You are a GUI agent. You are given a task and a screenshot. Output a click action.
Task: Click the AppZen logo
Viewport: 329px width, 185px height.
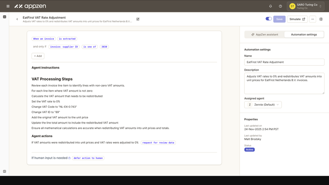point(30,6)
